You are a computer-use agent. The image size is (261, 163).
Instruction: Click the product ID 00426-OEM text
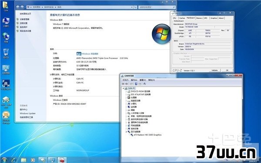(70, 104)
